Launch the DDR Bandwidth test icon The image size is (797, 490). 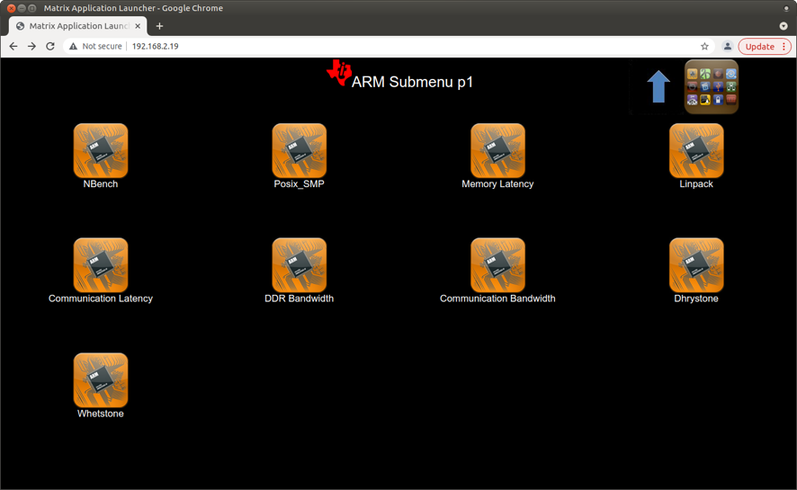coord(299,265)
